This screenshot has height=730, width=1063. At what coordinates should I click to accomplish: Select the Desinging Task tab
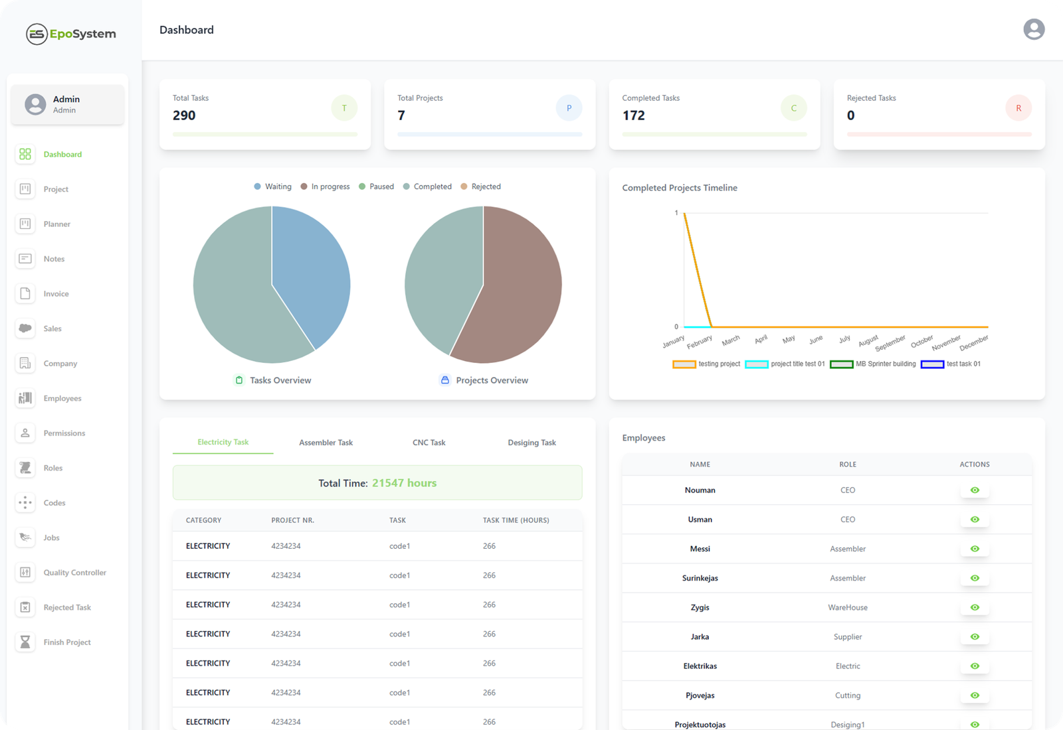tap(531, 443)
